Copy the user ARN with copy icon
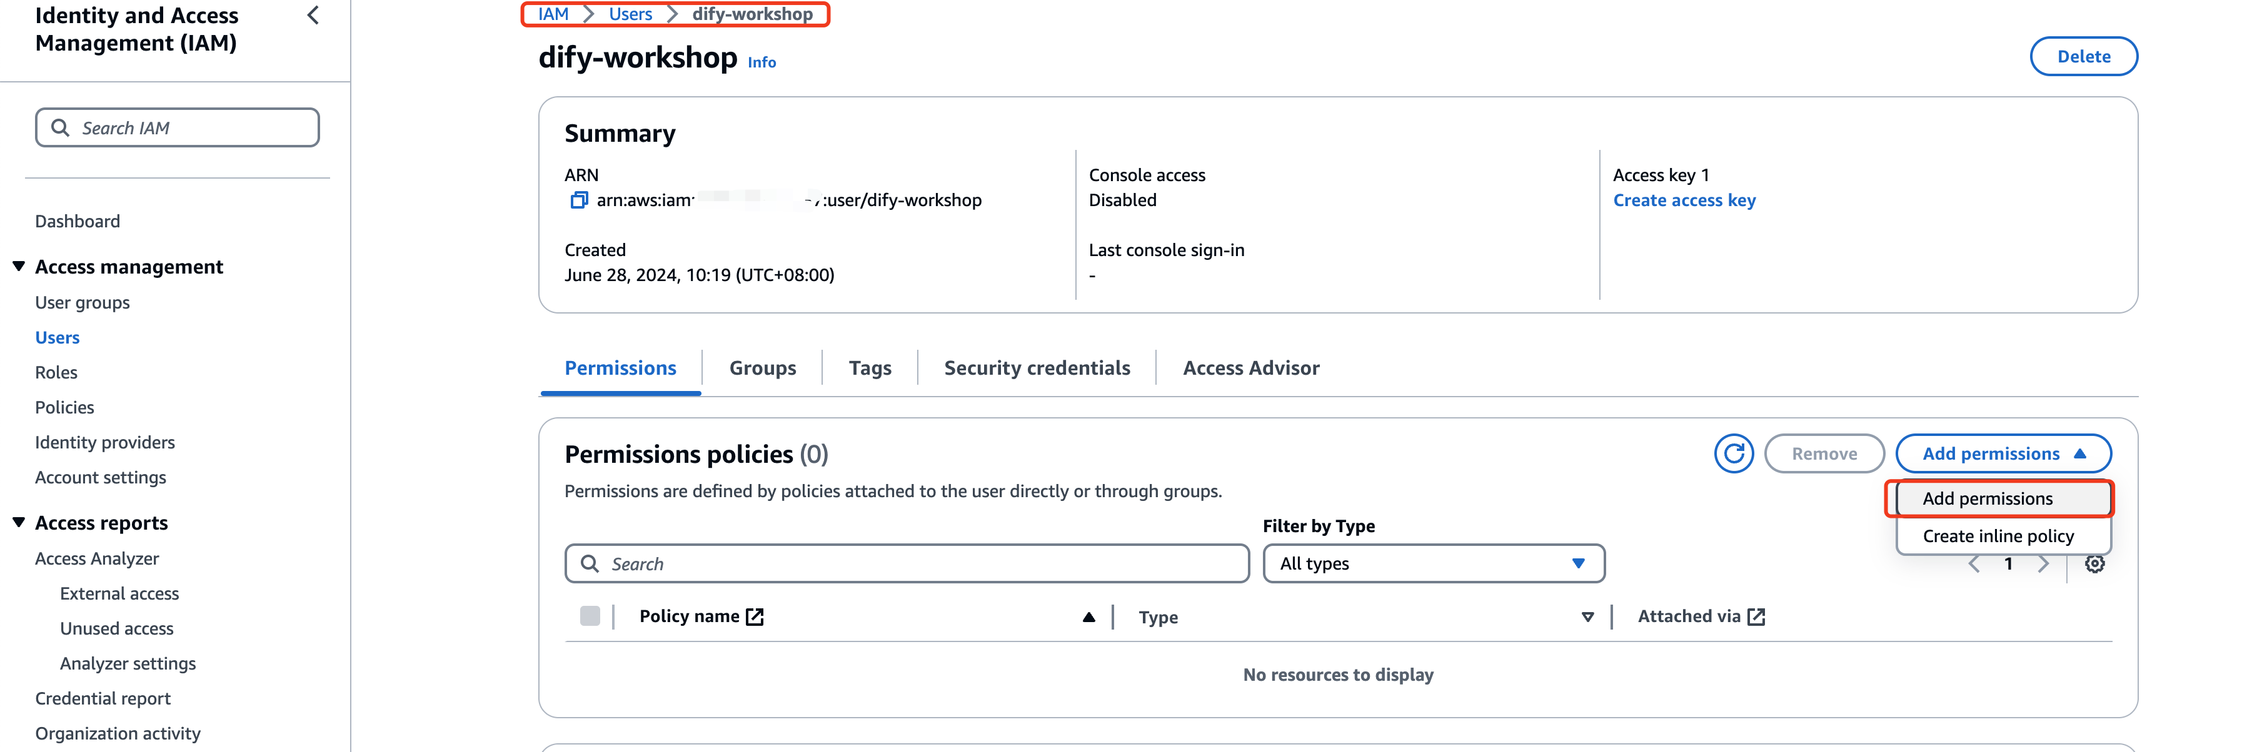2267x752 pixels. [x=578, y=200]
